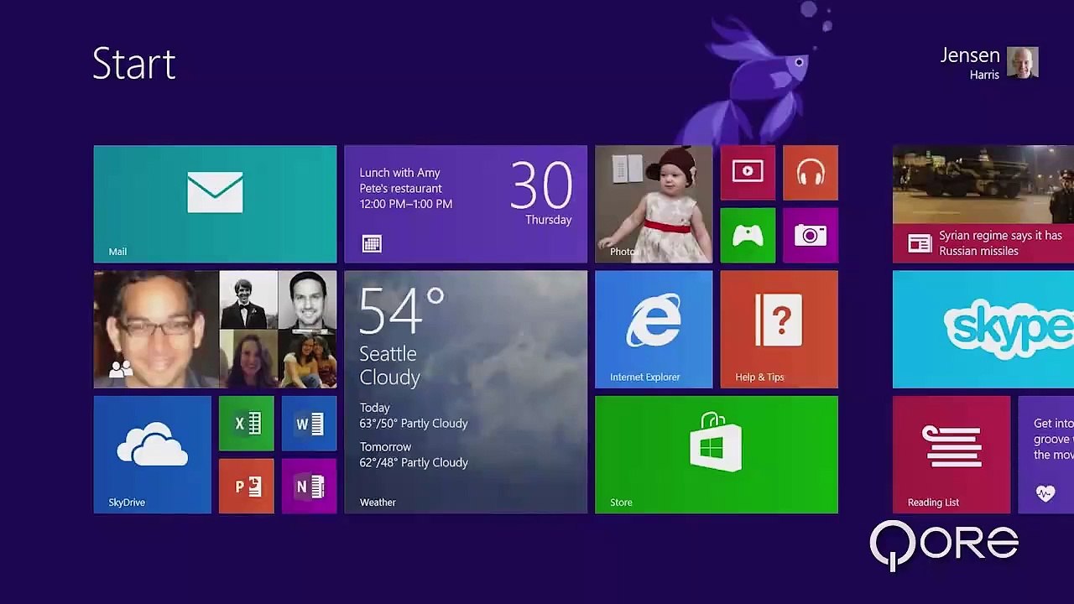
Task: Click the Jensen user name
Action: [970, 56]
